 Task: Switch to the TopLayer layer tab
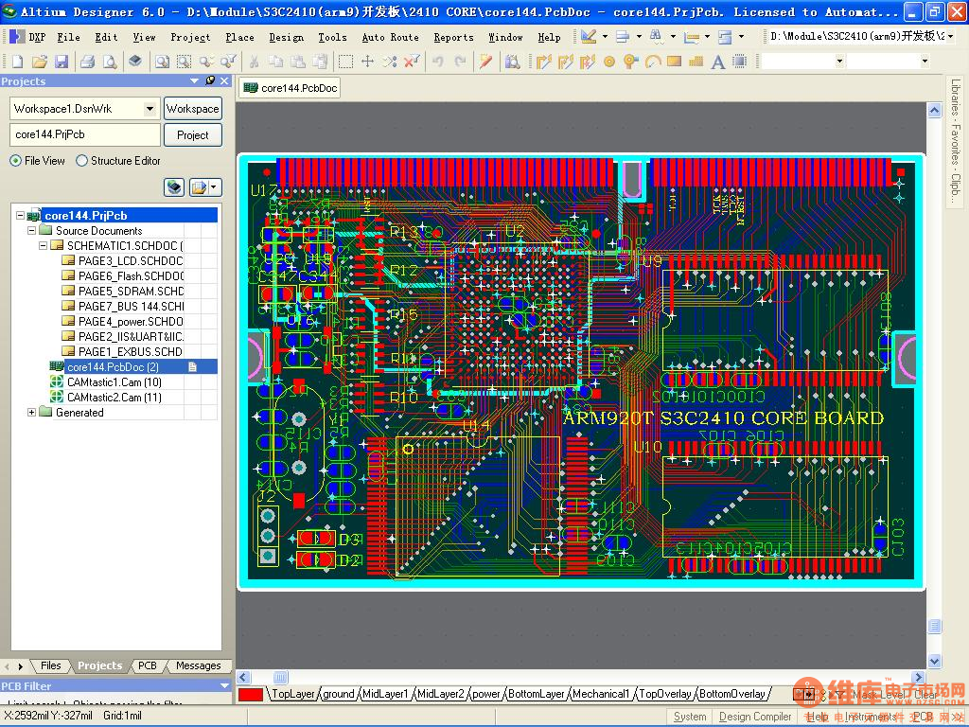[293, 694]
